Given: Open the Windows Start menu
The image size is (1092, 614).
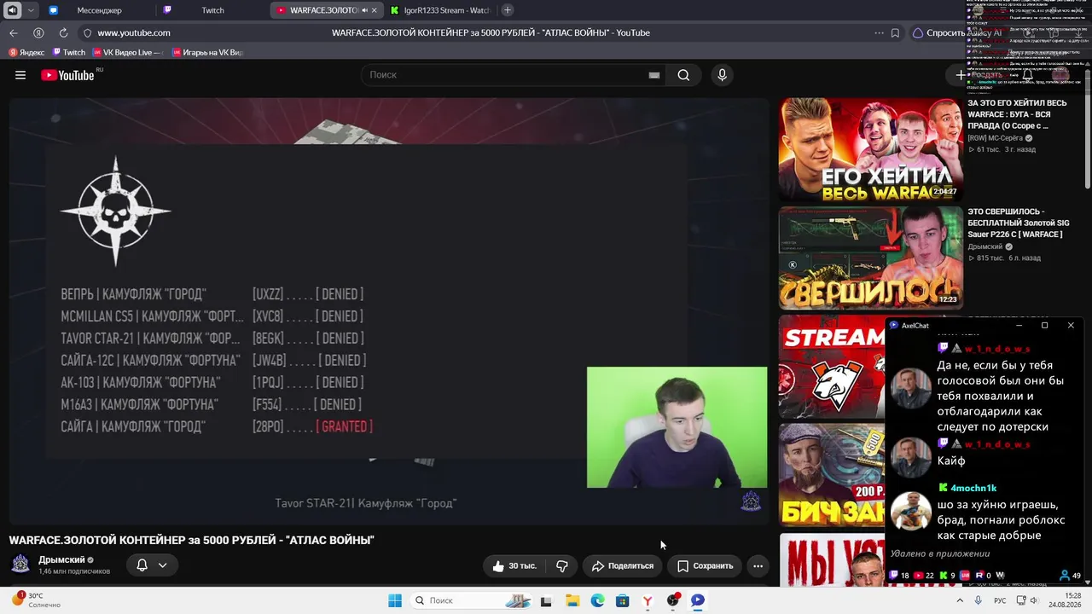Looking at the screenshot, I should (x=395, y=600).
